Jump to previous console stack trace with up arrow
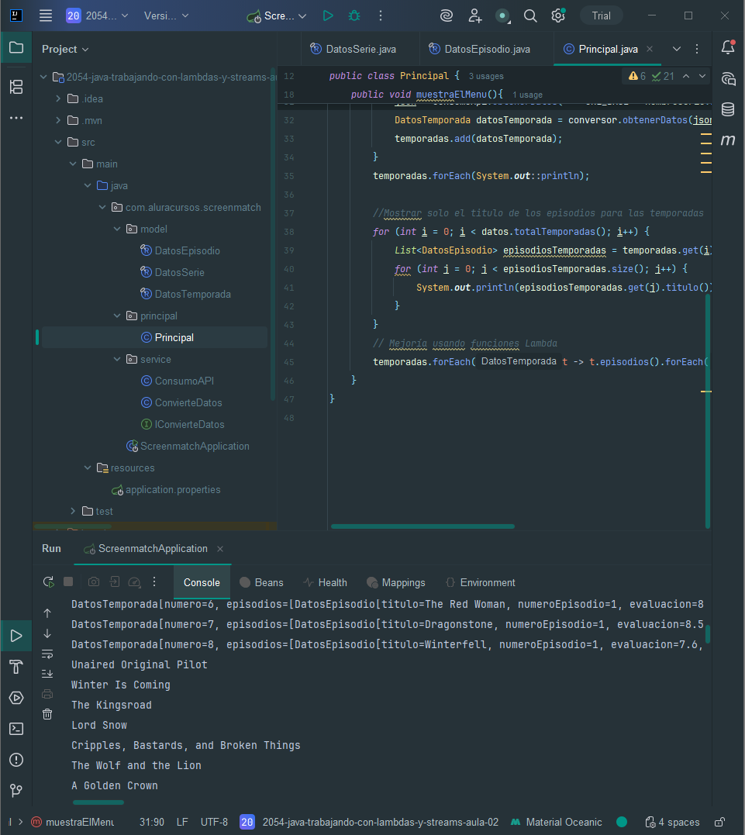 (47, 613)
